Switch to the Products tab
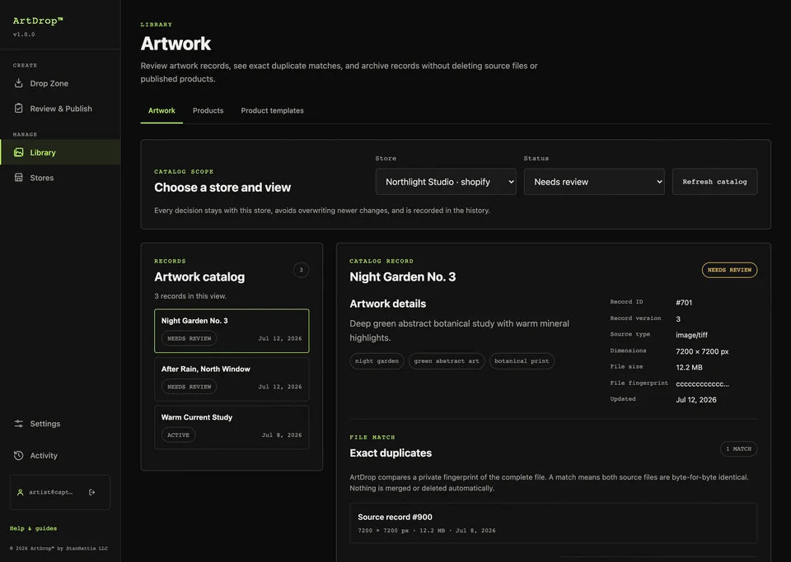 [208, 111]
